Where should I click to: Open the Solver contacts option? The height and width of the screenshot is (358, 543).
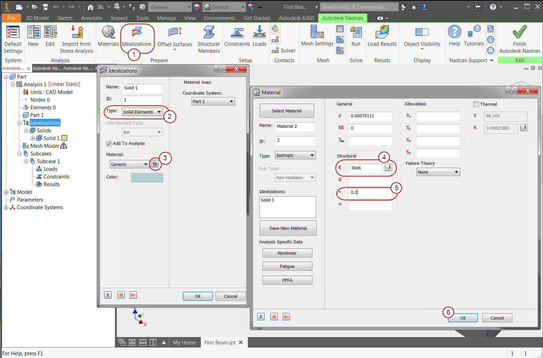(x=284, y=50)
